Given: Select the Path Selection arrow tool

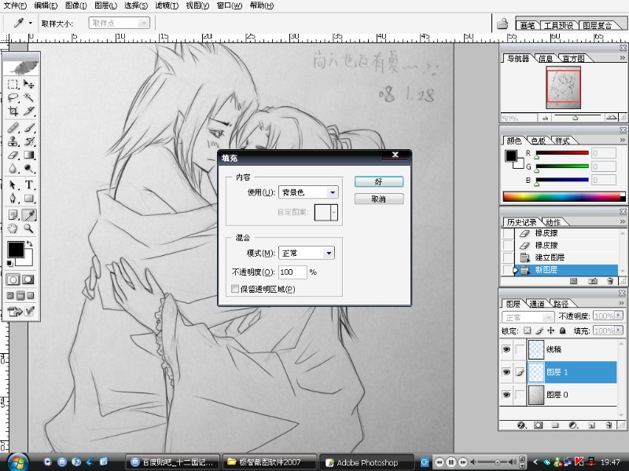Looking at the screenshot, I should pos(13,185).
